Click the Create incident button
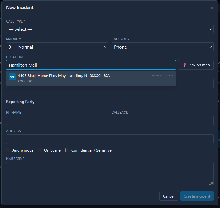 coord(197,196)
